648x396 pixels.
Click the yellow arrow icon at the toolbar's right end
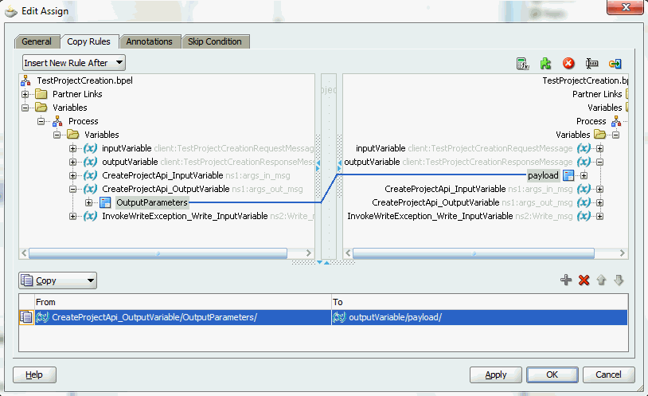(x=615, y=63)
